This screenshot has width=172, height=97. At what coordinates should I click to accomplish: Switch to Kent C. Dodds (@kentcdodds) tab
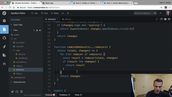118,3
